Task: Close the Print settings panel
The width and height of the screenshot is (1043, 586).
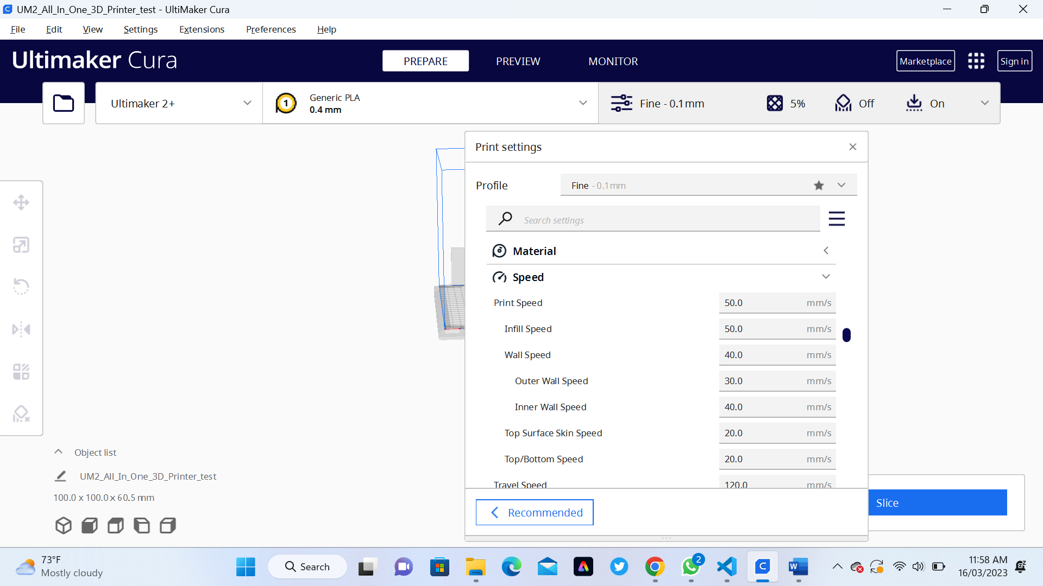Action: (853, 147)
